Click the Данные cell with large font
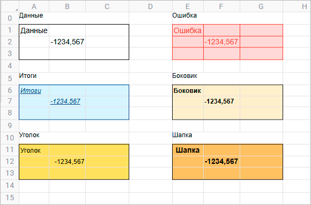 tap(34, 30)
